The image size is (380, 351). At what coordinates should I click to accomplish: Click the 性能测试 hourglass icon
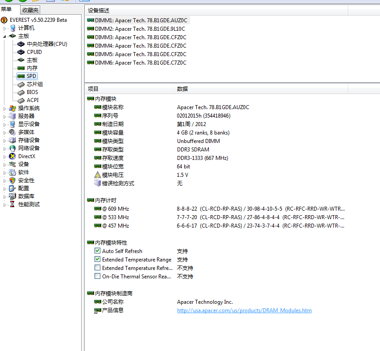point(12,204)
